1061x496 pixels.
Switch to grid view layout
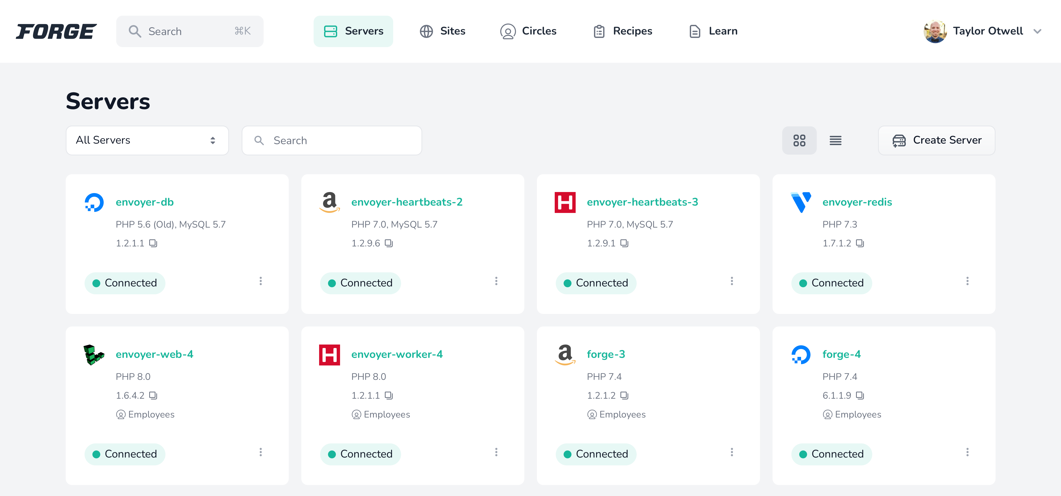(x=799, y=140)
